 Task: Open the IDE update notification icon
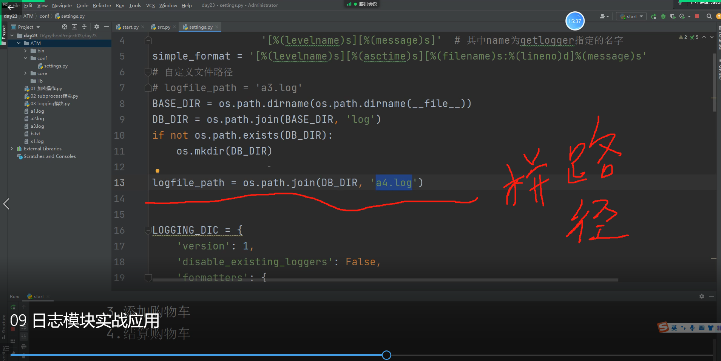click(718, 16)
